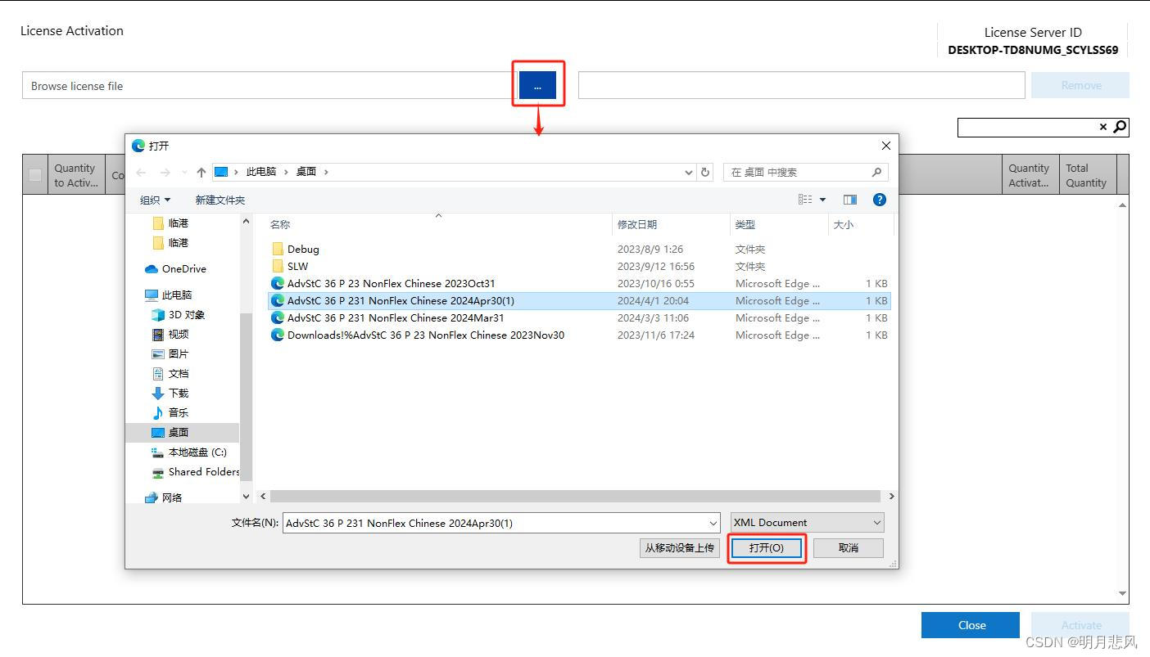The width and height of the screenshot is (1150, 657).
Task: Go forward with the dialog forward arrow
Action: pyautogui.click(x=165, y=172)
